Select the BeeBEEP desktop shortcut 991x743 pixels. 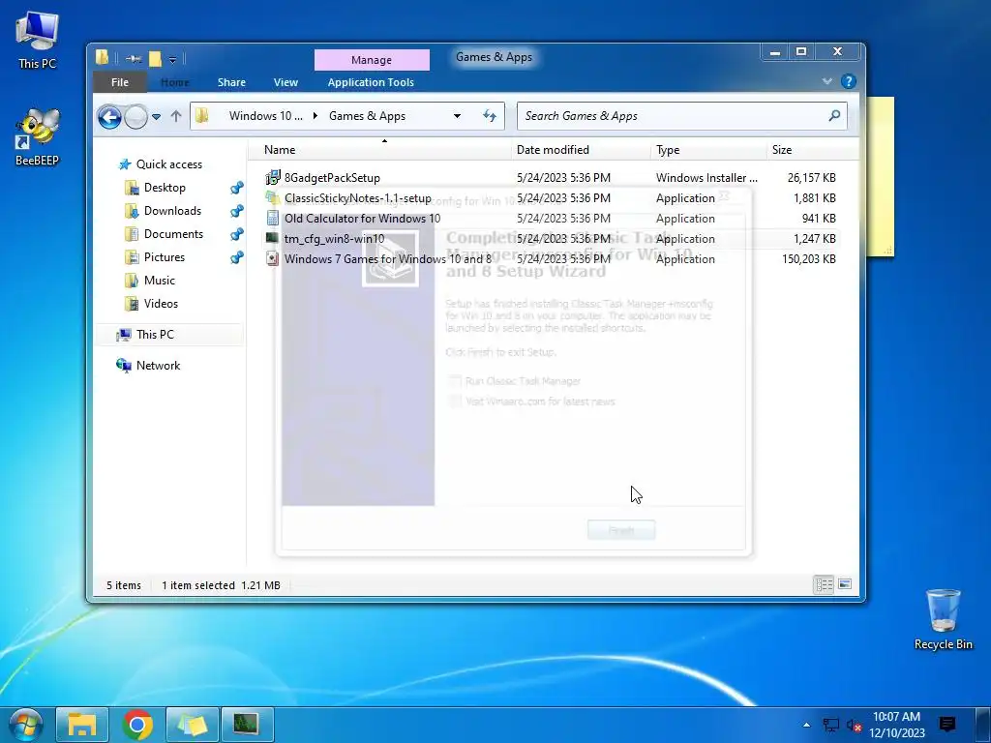(38, 137)
